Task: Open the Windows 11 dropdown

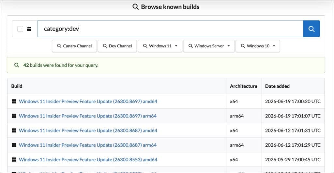Action: (160, 46)
